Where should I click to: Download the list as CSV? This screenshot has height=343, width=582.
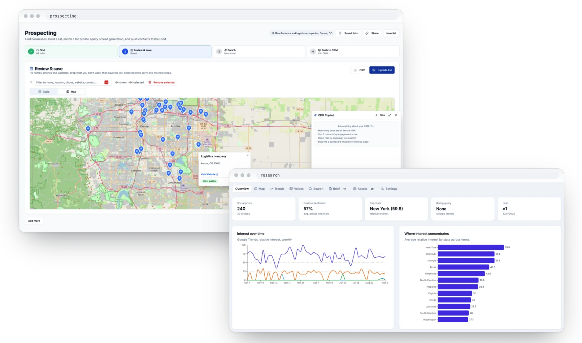tap(359, 70)
